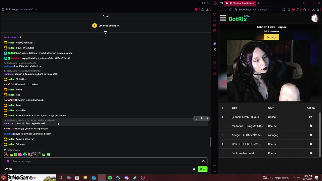Open File Explorer from the taskbar
The height and width of the screenshot is (181, 322).
tap(85, 178)
